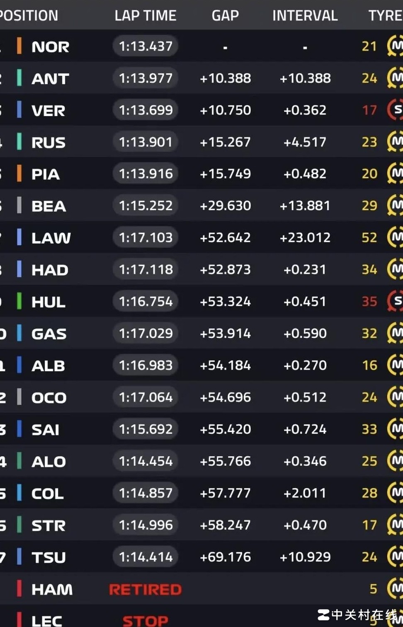Click the medium tyre icon for HAM
The width and height of the screenshot is (403, 627).
[x=396, y=588]
